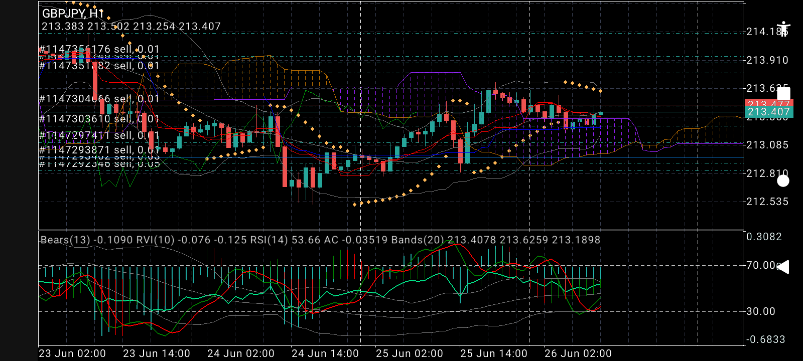Select order #1147303610 sell label
The width and height of the screenshot is (803, 361).
tap(99, 119)
